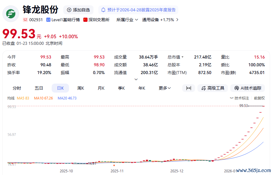Open the 通用设备 industry link arrow
Screen dimensions: 273x175
coord(177,20)
